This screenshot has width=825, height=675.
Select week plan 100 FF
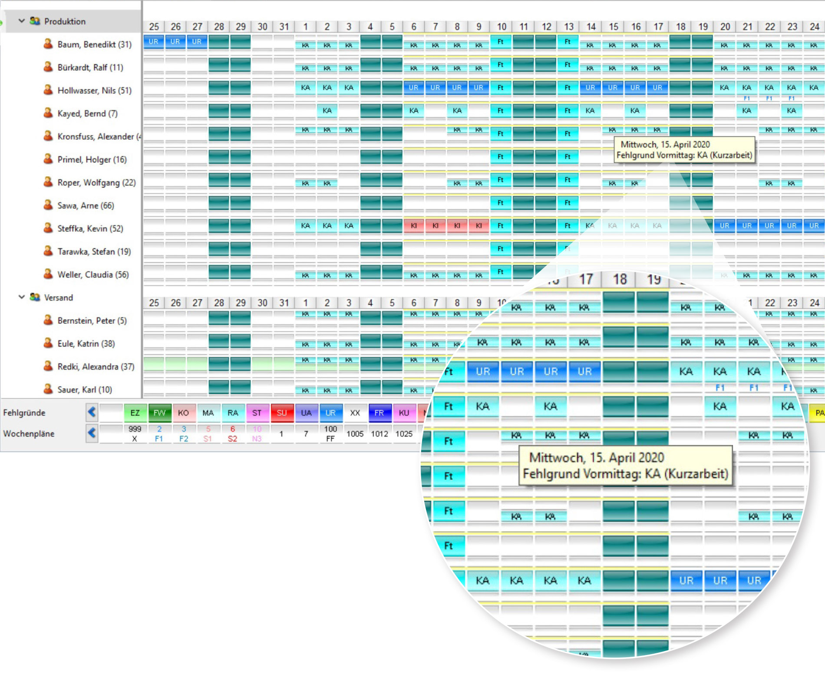coord(330,433)
